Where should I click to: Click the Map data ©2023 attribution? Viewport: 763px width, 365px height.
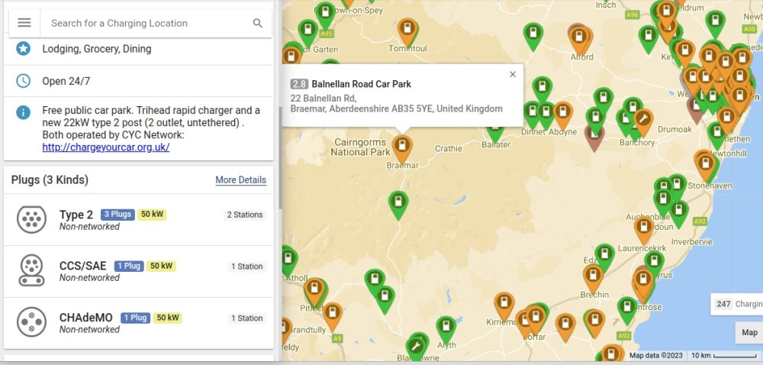tap(656, 356)
